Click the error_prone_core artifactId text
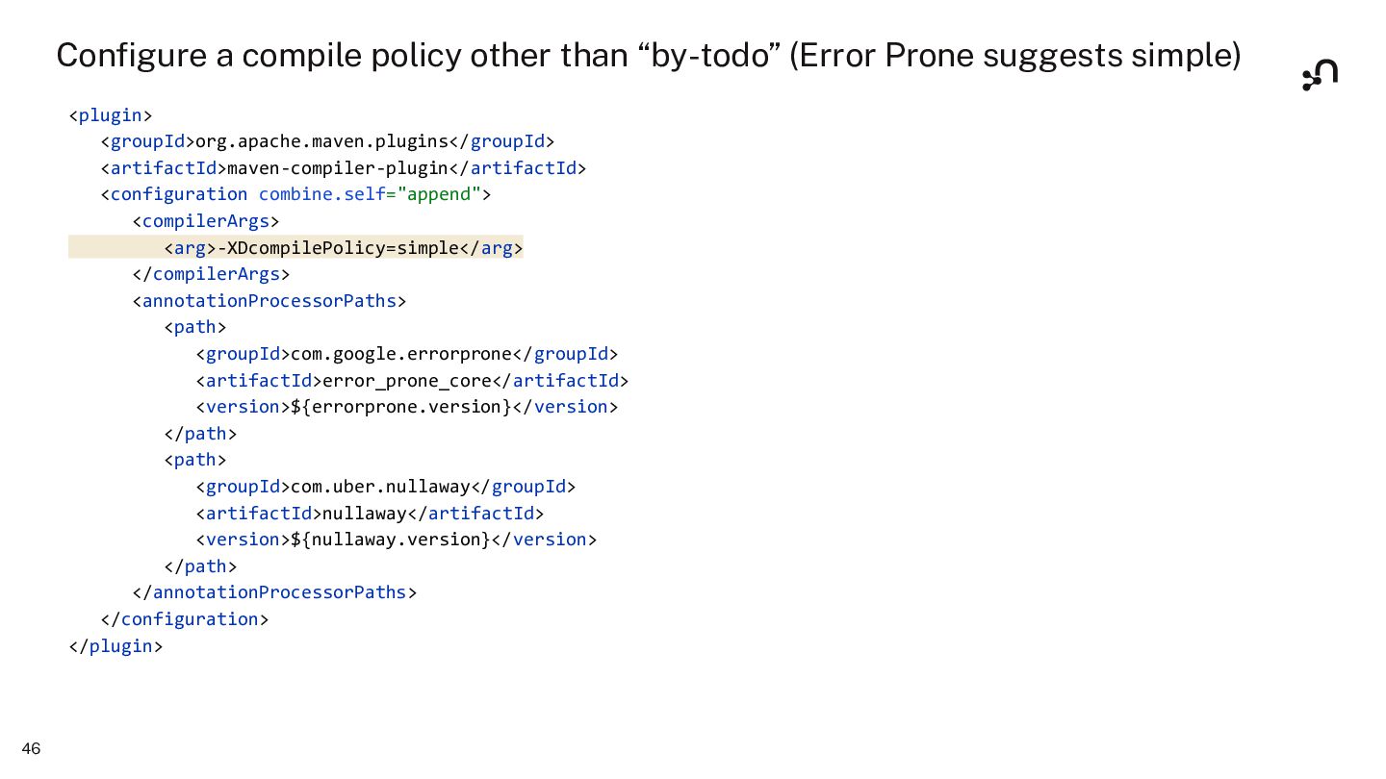 (406, 381)
